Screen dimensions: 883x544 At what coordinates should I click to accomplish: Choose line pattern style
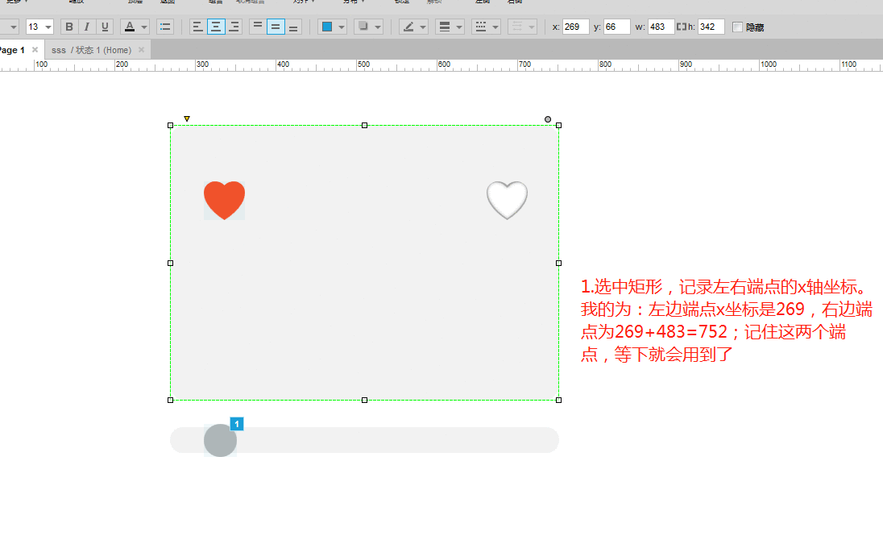pyautogui.click(x=480, y=27)
